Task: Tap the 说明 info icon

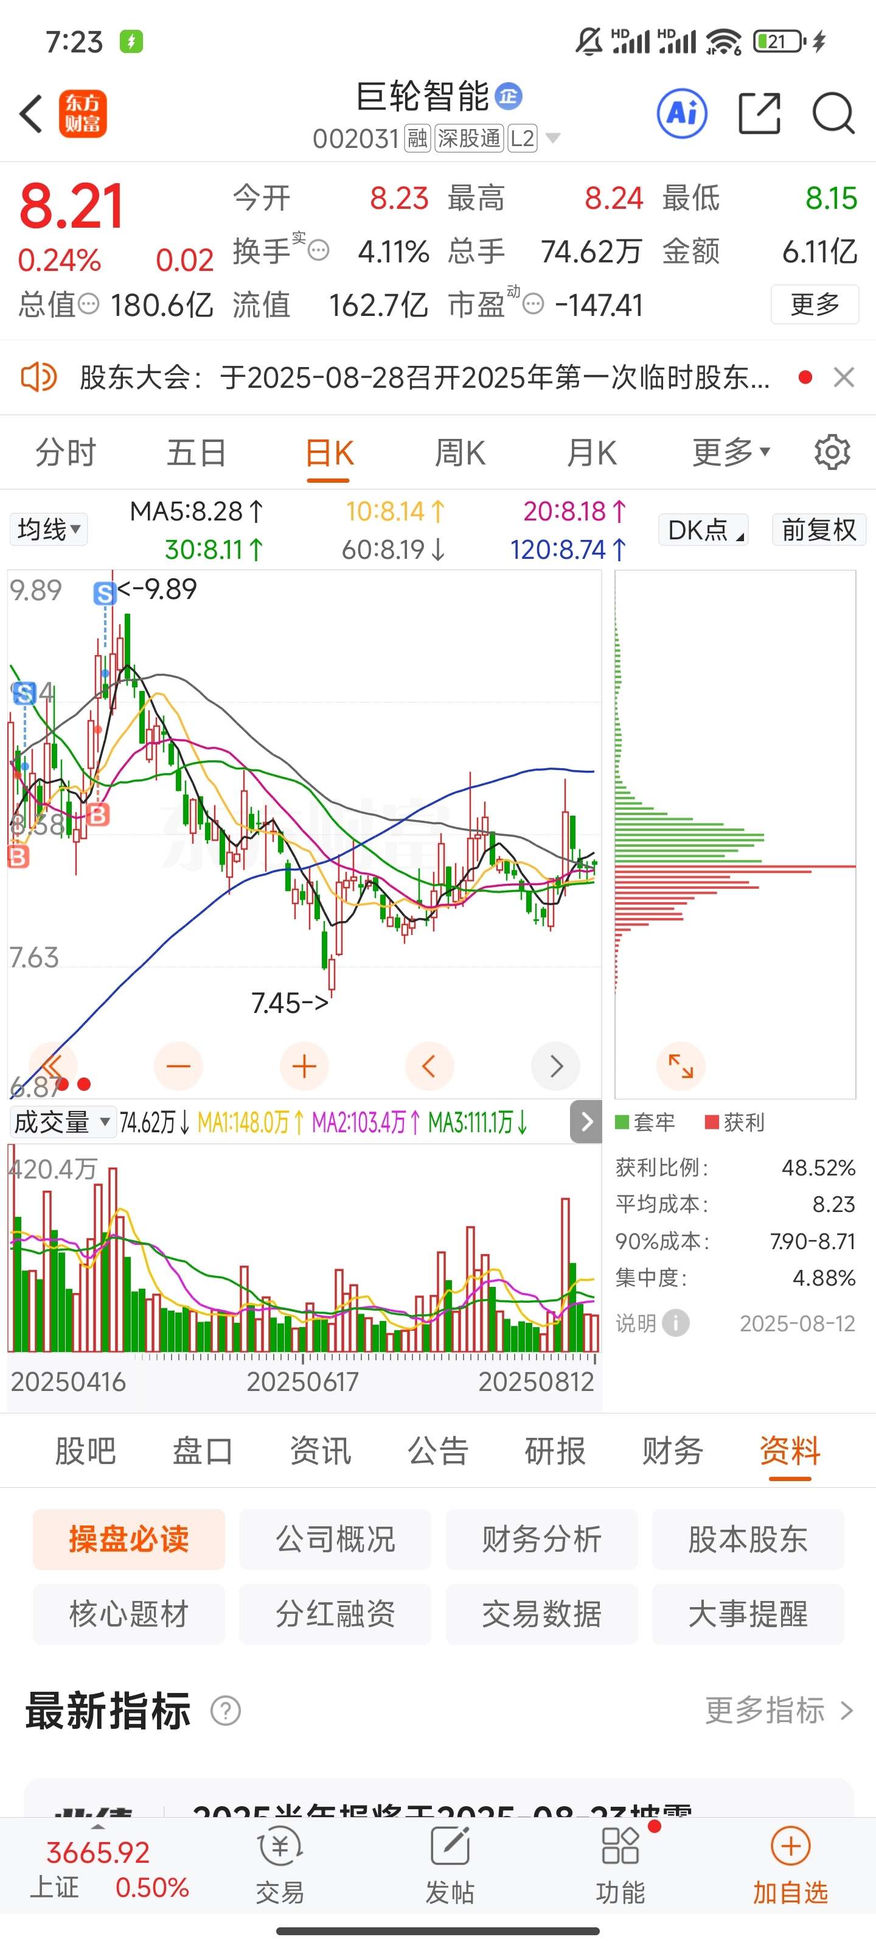Action: point(676,1323)
